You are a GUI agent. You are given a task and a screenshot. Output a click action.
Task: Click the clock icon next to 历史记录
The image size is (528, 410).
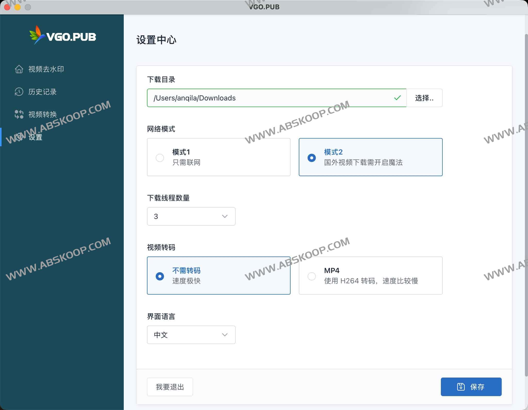19,92
